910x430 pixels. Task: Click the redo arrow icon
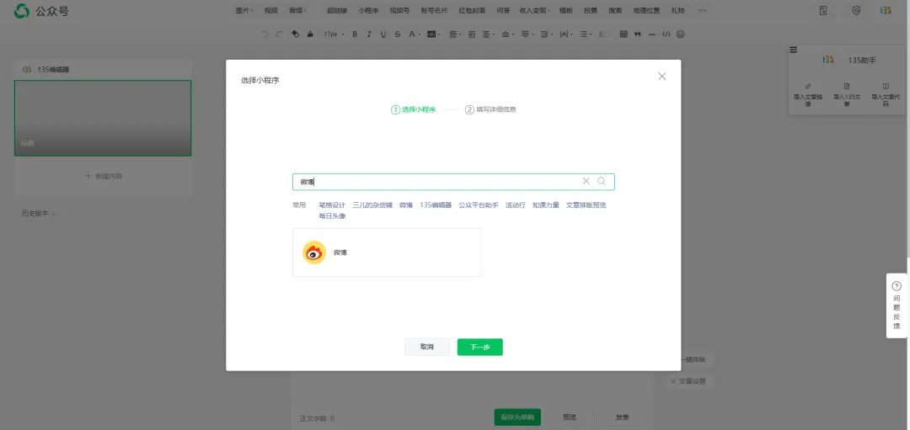[279, 35]
